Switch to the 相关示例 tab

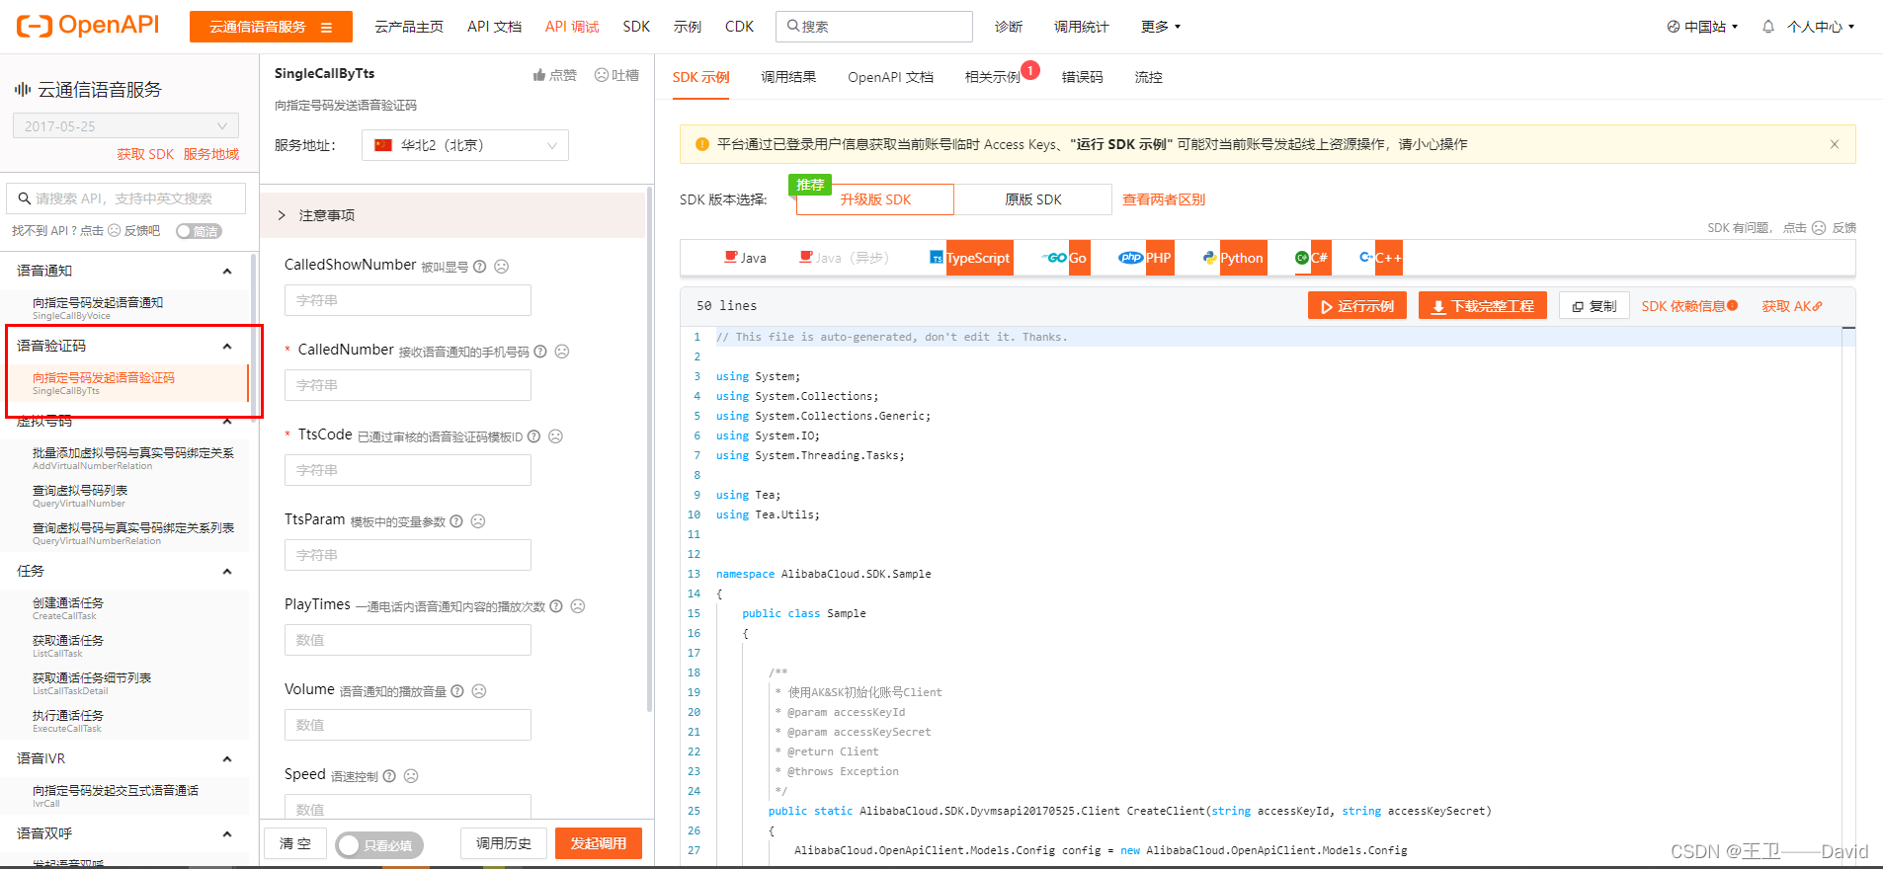click(993, 77)
